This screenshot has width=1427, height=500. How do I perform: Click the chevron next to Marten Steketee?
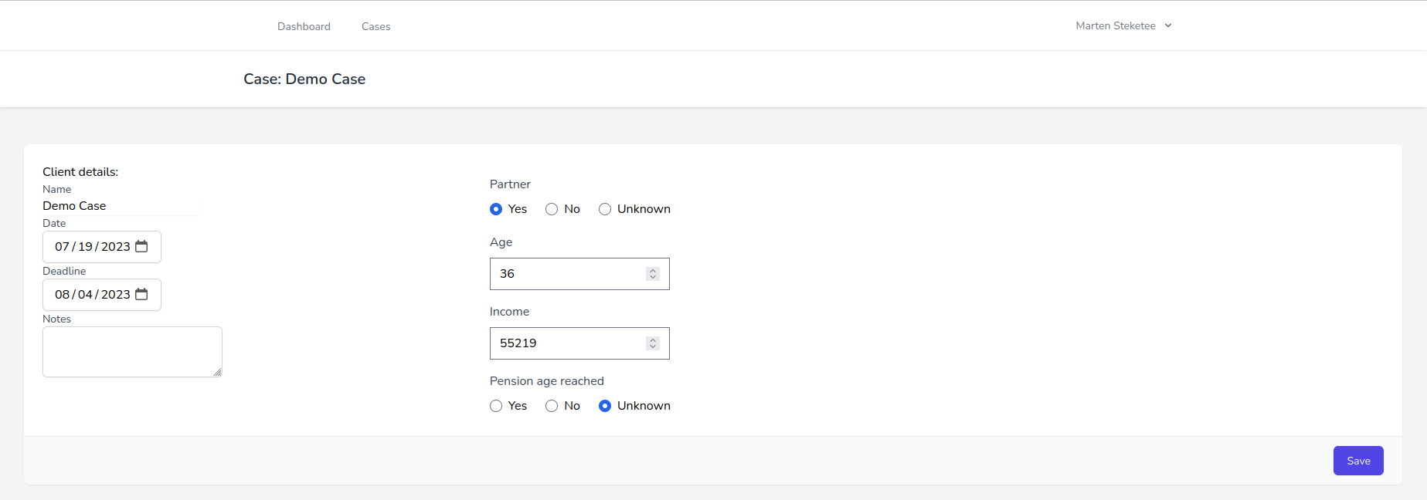[1168, 25]
